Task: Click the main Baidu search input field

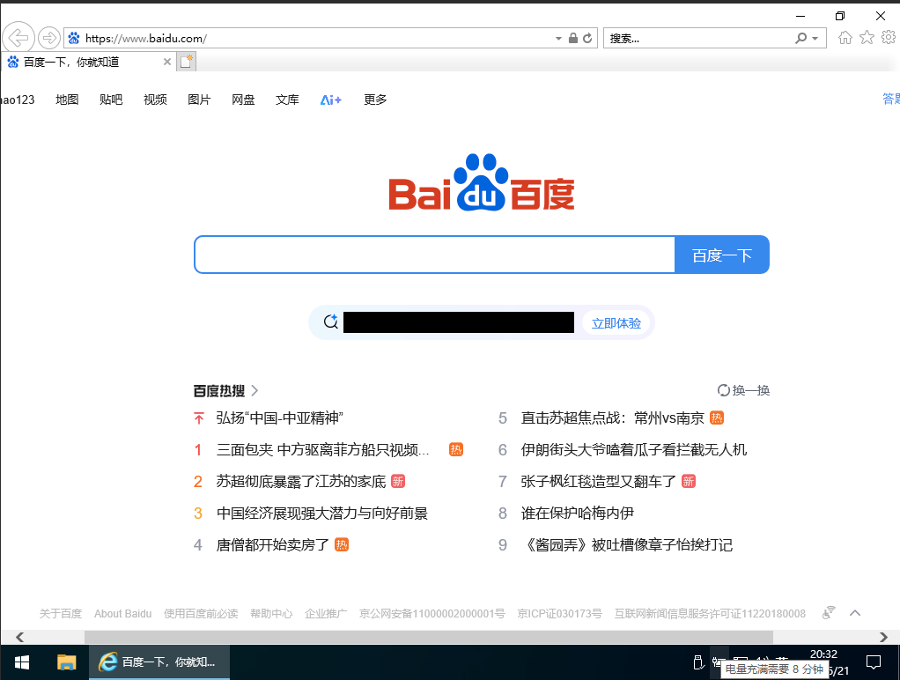Action: (x=434, y=255)
